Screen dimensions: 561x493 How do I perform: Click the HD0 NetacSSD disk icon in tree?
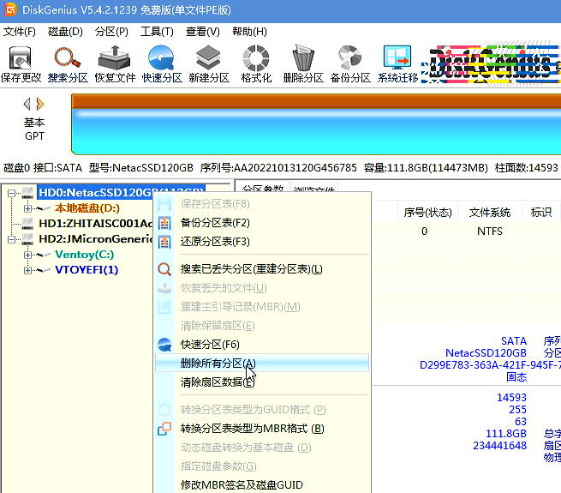coord(27,193)
